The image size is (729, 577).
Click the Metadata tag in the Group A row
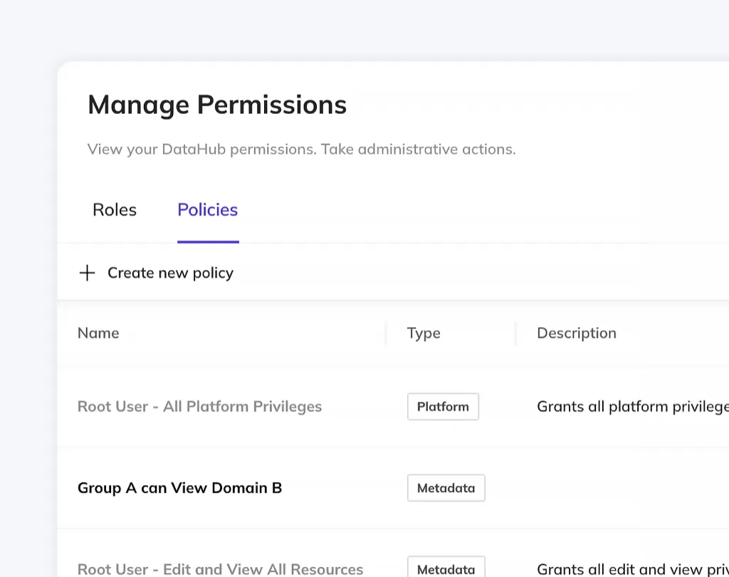point(446,488)
